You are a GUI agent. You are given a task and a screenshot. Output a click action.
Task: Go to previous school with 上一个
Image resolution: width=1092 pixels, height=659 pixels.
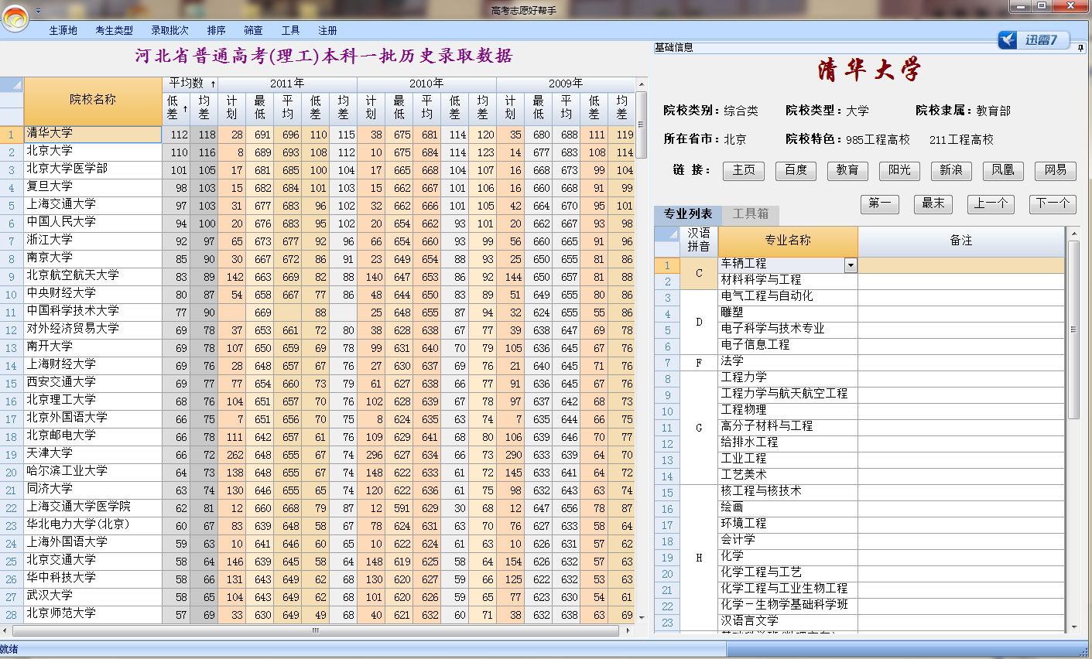click(x=991, y=203)
